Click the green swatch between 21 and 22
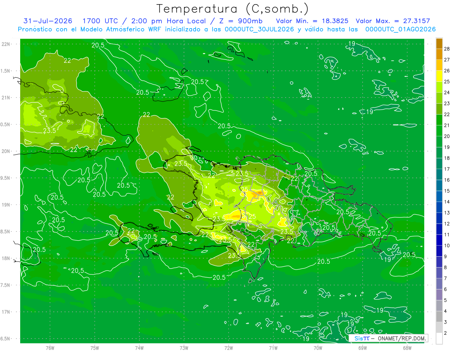This screenshot has height=353, width=457. [x=439, y=120]
